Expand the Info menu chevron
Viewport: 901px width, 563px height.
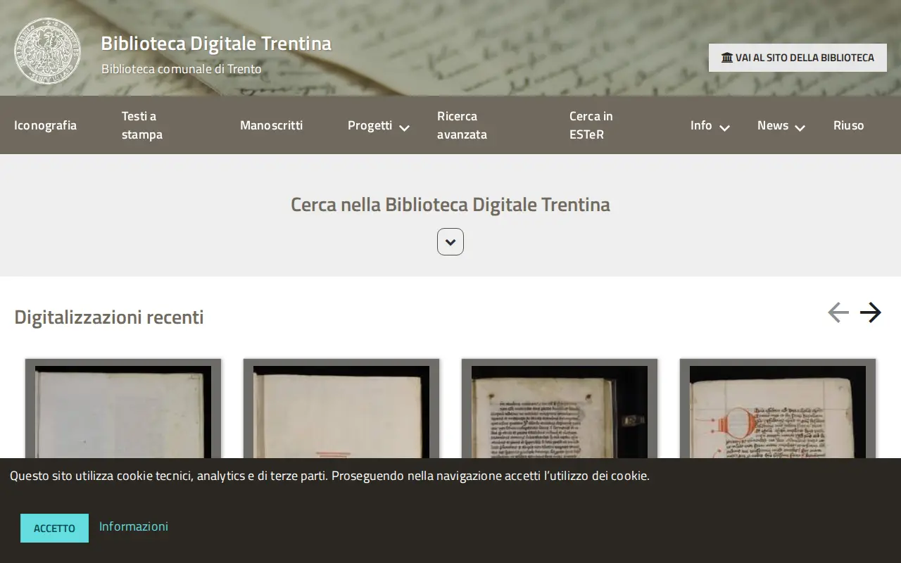point(724,128)
